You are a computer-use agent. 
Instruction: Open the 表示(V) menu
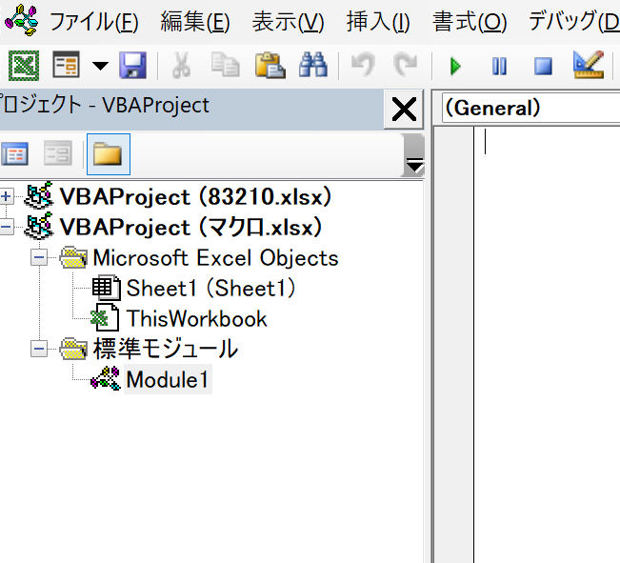[289, 21]
